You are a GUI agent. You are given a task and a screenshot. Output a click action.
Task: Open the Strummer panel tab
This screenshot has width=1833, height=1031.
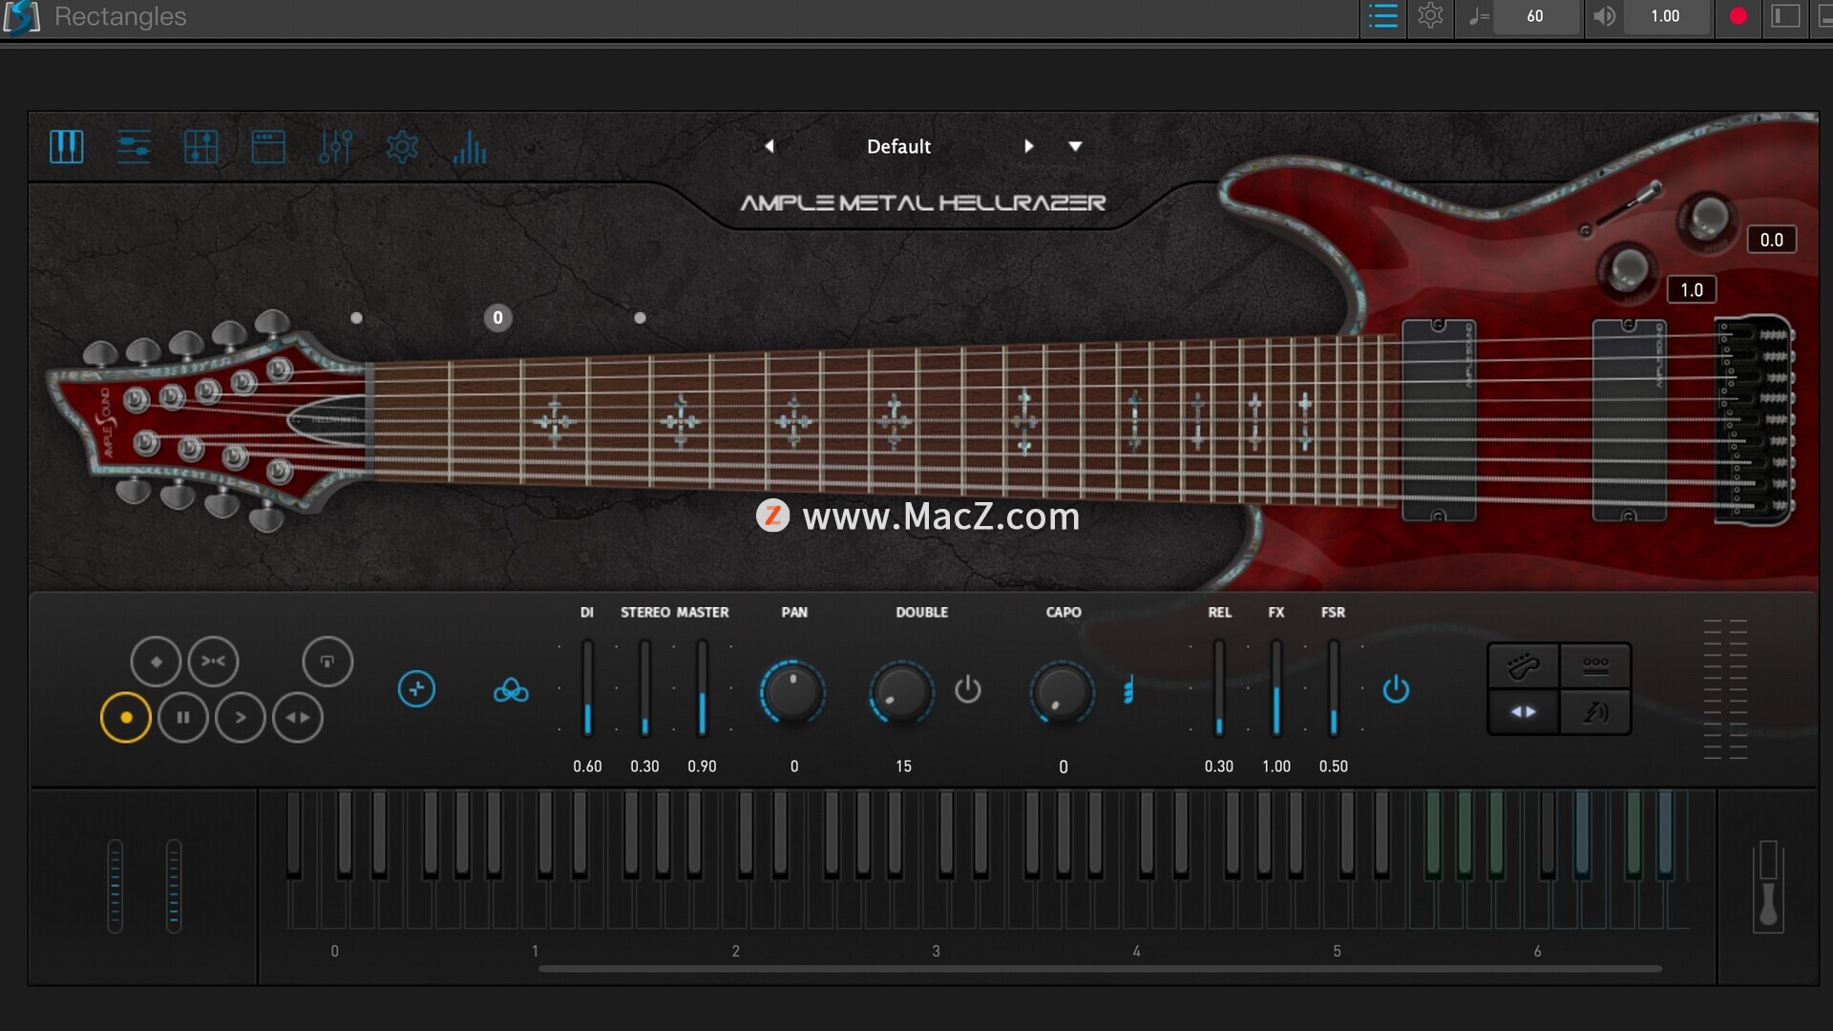click(134, 147)
